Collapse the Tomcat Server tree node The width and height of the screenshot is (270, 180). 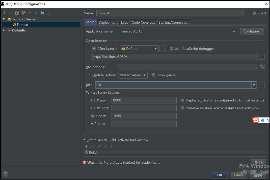coord(4,19)
